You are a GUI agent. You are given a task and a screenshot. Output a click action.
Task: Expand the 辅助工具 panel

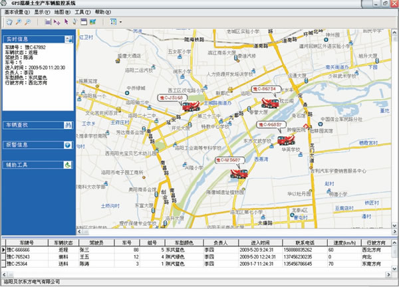(67, 164)
